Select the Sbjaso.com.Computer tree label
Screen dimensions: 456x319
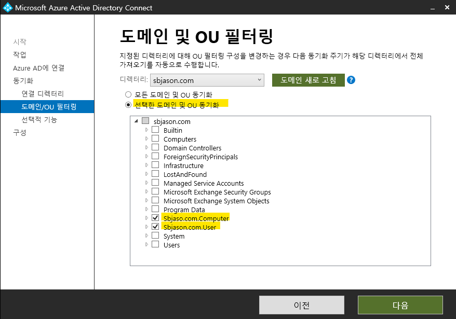(196, 218)
